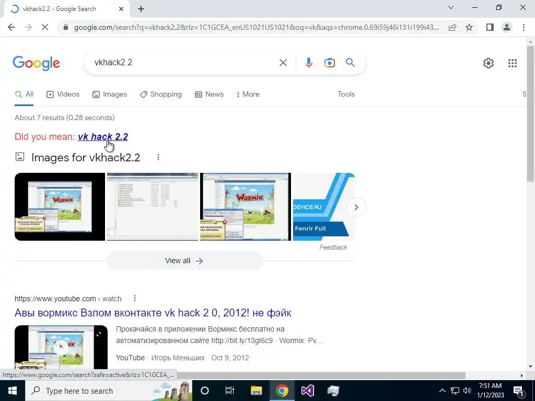
Task: Click the youtube.com watch URL text
Action: point(68,299)
